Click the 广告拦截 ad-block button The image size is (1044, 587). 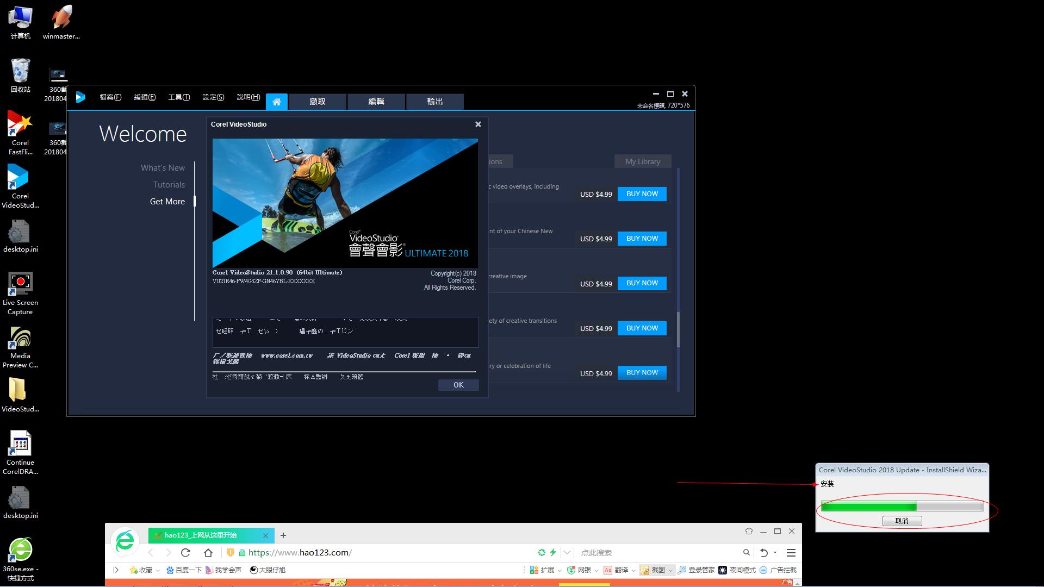click(x=778, y=570)
